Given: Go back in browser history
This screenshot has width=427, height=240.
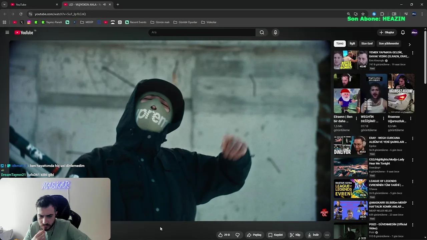Looking at the screenshot, I should 5,14.
